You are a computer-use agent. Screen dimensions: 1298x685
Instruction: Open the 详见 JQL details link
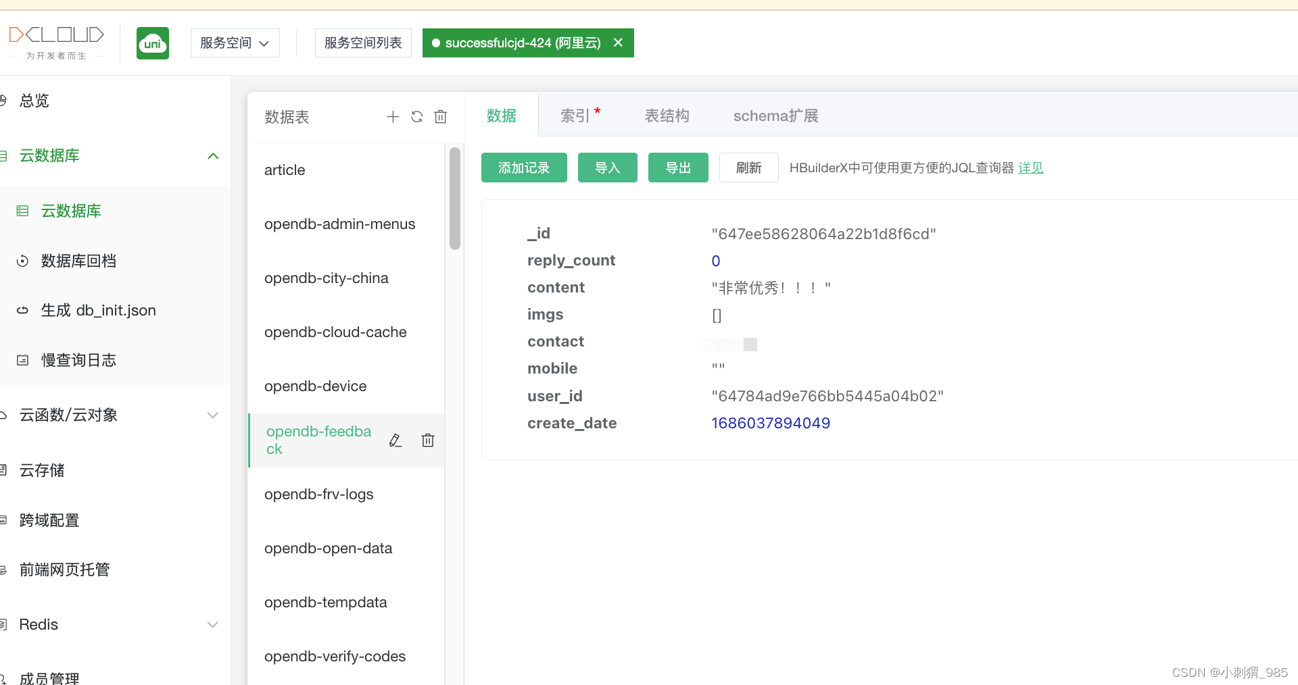click(1030, 168)
